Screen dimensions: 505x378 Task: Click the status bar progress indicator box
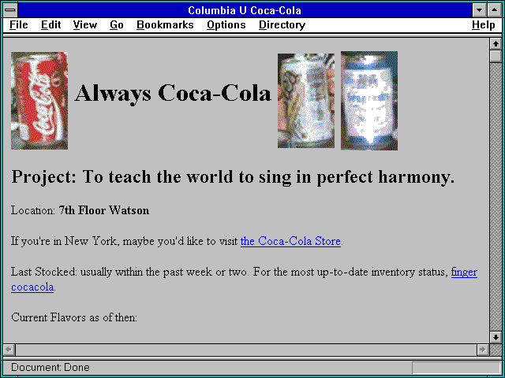click(456, 368)
